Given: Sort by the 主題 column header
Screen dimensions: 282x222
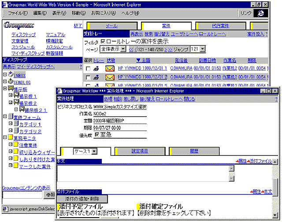Looking at the screenshot, I should [143, 60].
